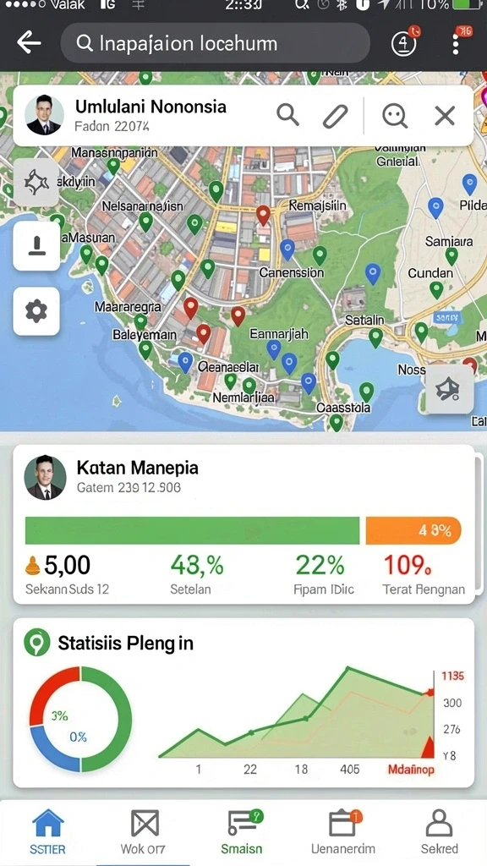Open the Wok 077 tab
Viewport: 487px width, 866px height.
[143, 832]
